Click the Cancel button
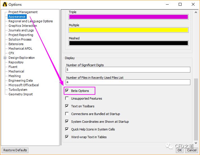This screenshot has width=200, height=155. coord(192,150)
